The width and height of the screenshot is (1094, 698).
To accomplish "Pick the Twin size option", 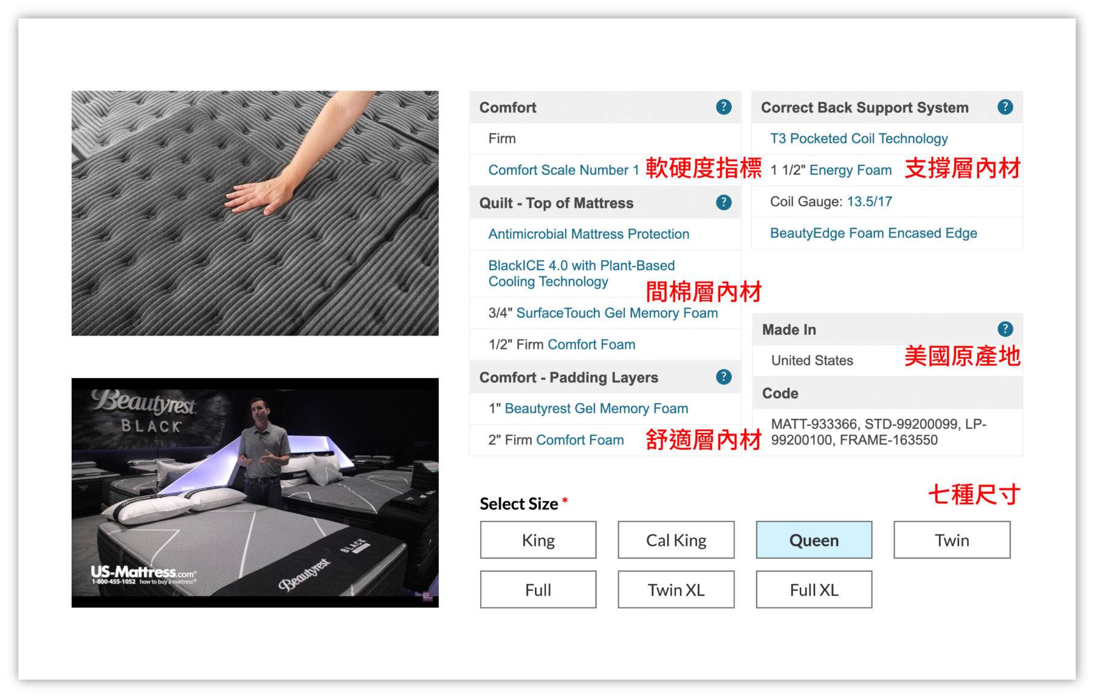I will (x=952, y=540).
